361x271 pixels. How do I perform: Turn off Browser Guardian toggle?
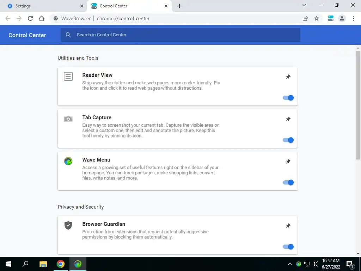288,247
